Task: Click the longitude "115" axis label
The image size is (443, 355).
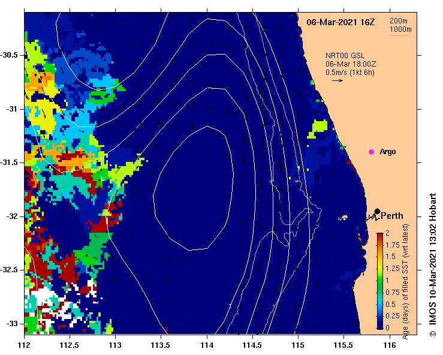Action: pos(298,345)
